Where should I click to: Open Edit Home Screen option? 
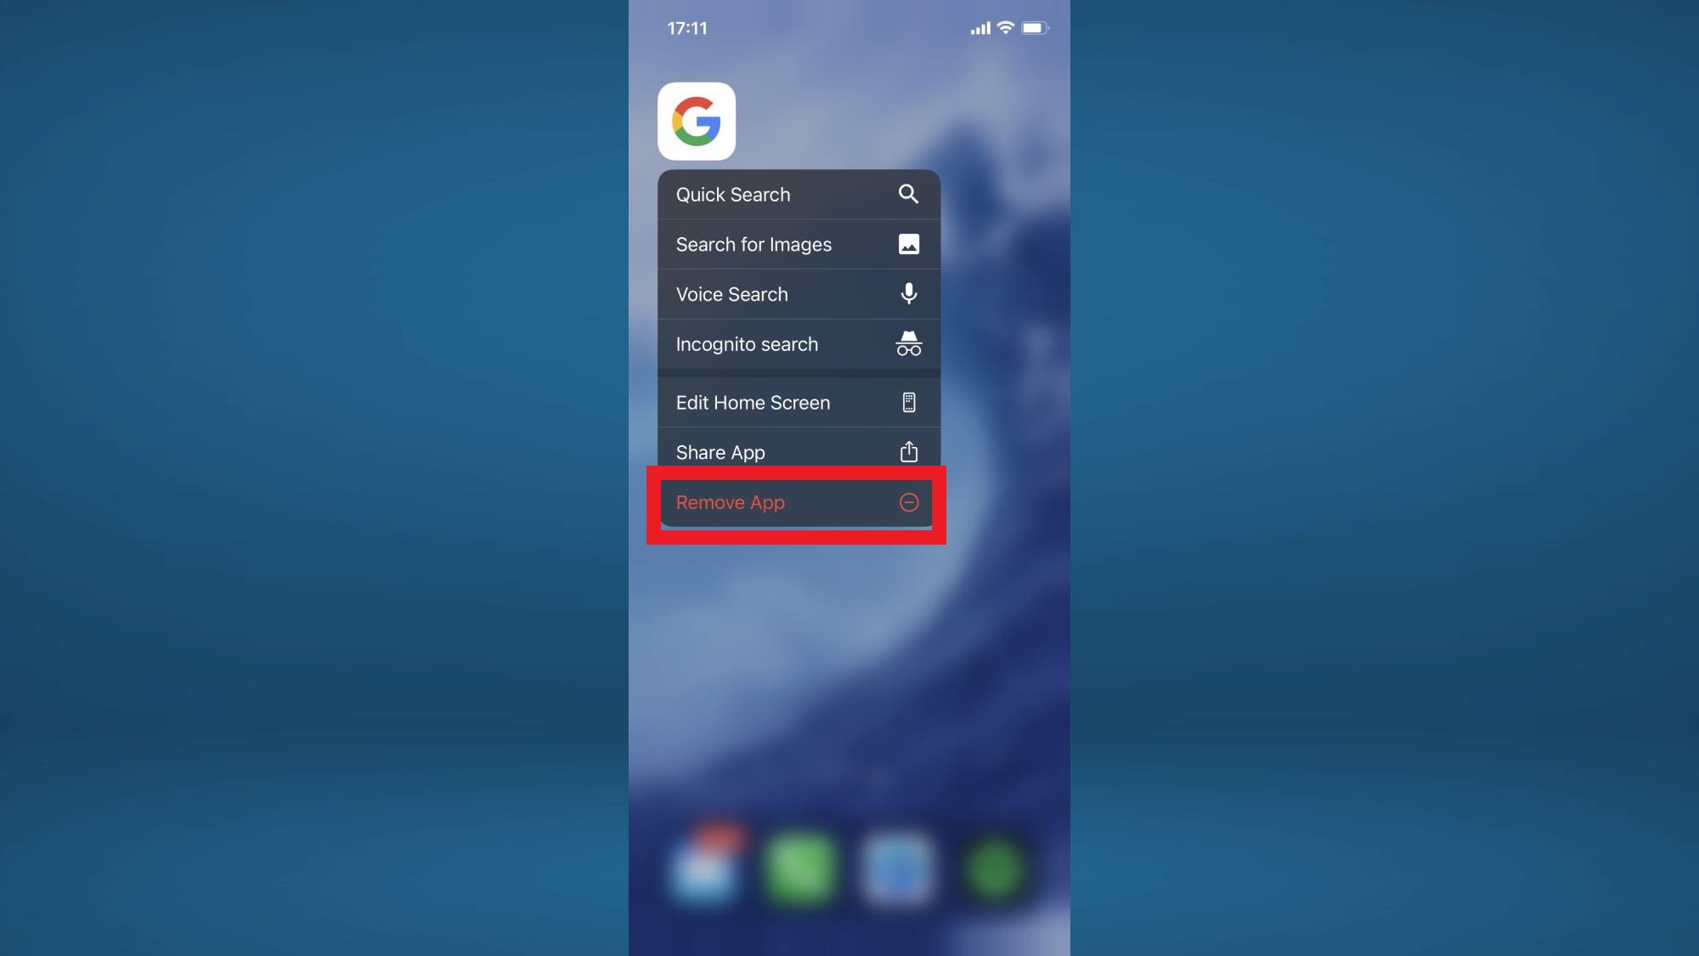pyautogui.click(x=799, y=403)
